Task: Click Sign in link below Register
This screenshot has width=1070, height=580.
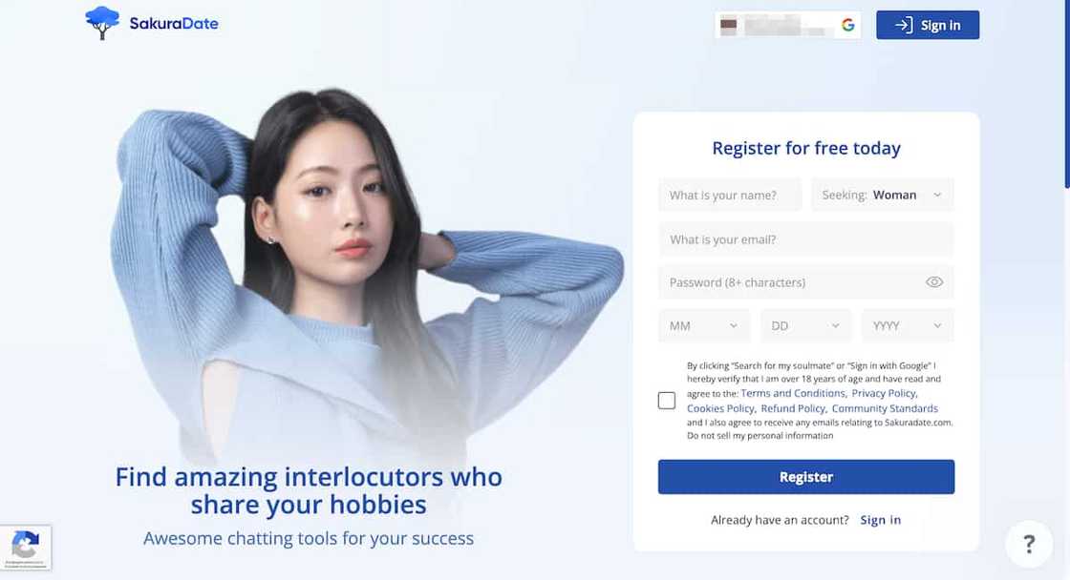Action: click(880, 520)
